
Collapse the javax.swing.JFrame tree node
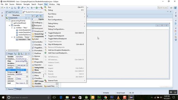pos(7,21)
